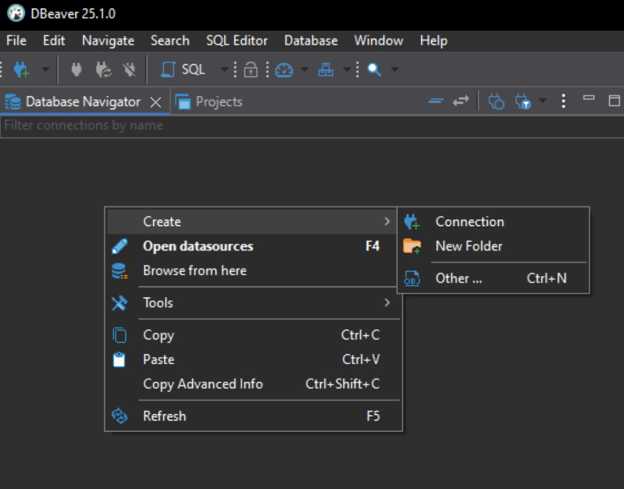Choose Open datasources from the context menu
624x489 pixels.
252,246
